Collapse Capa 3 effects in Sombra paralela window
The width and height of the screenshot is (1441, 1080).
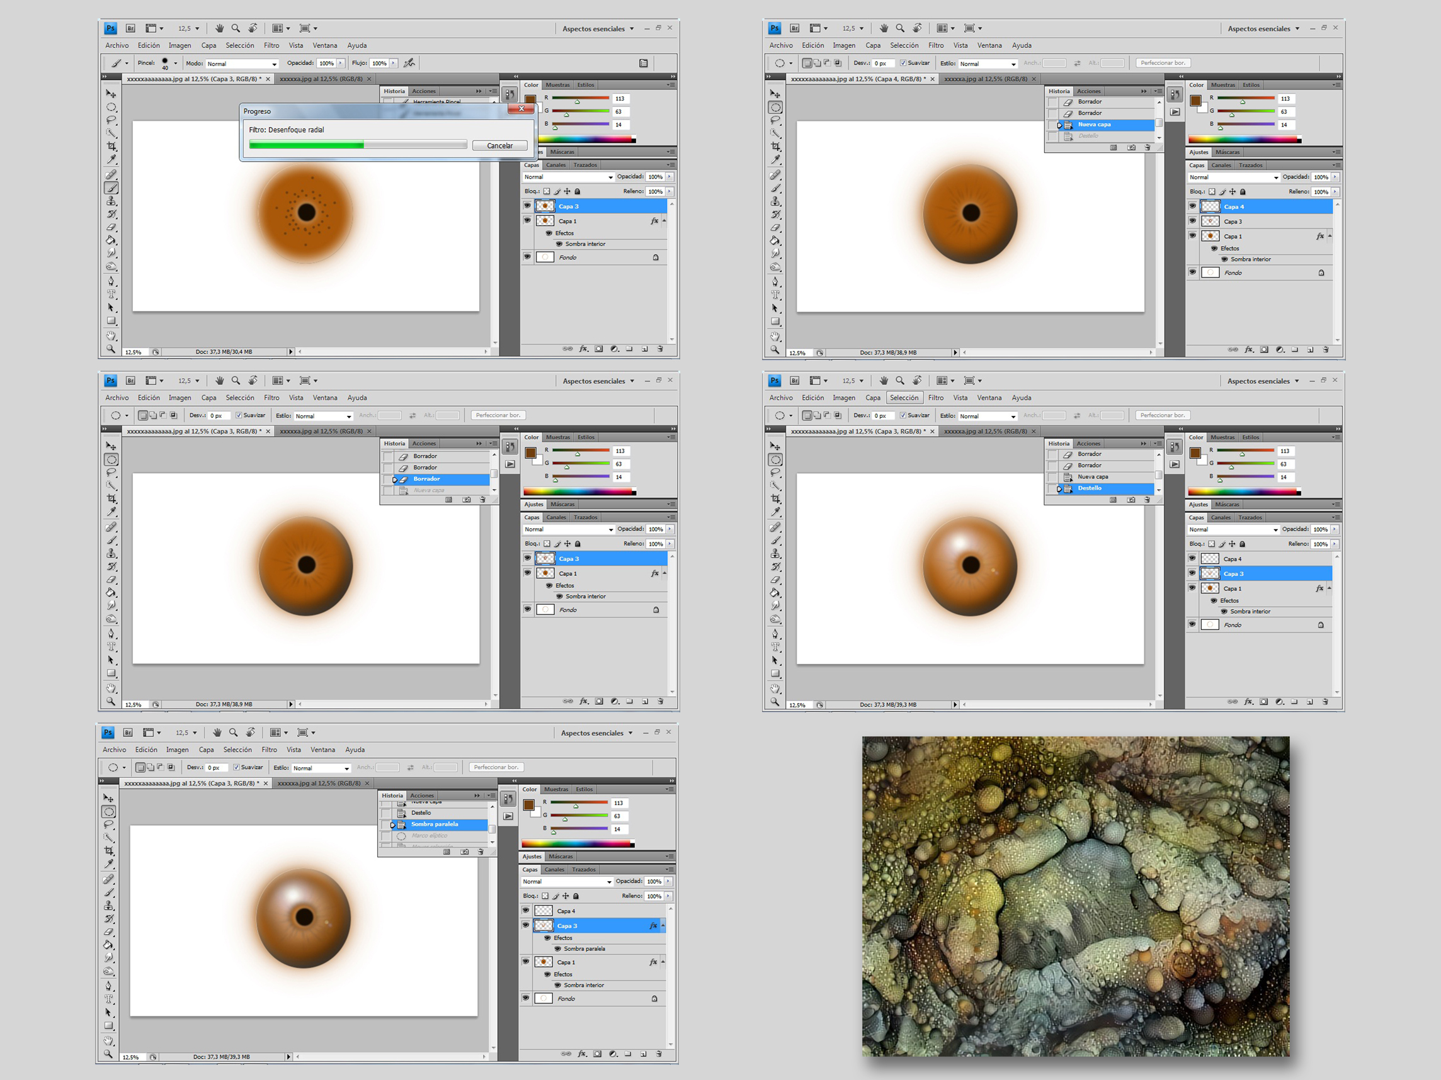coord(663,926)
